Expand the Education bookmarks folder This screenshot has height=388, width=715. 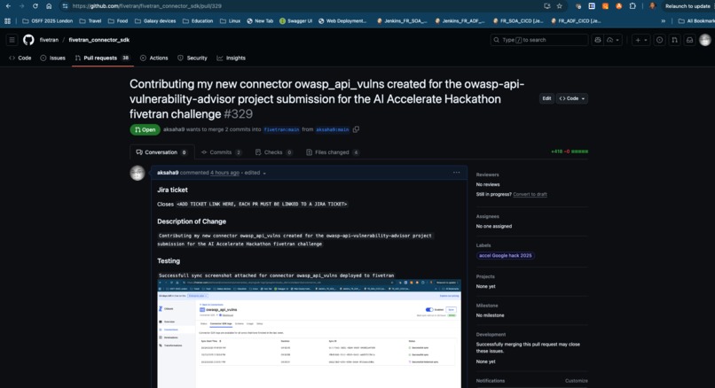(x=198, y=21)
